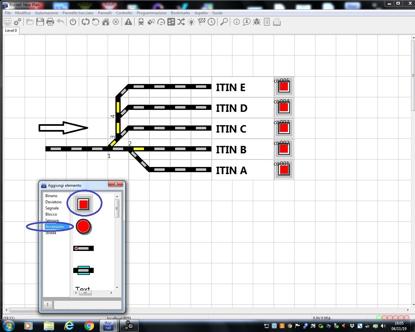This screenshot has width=415, height=332.
Task: Open the Pannello tracciato menu
Action: coord(78,13)
